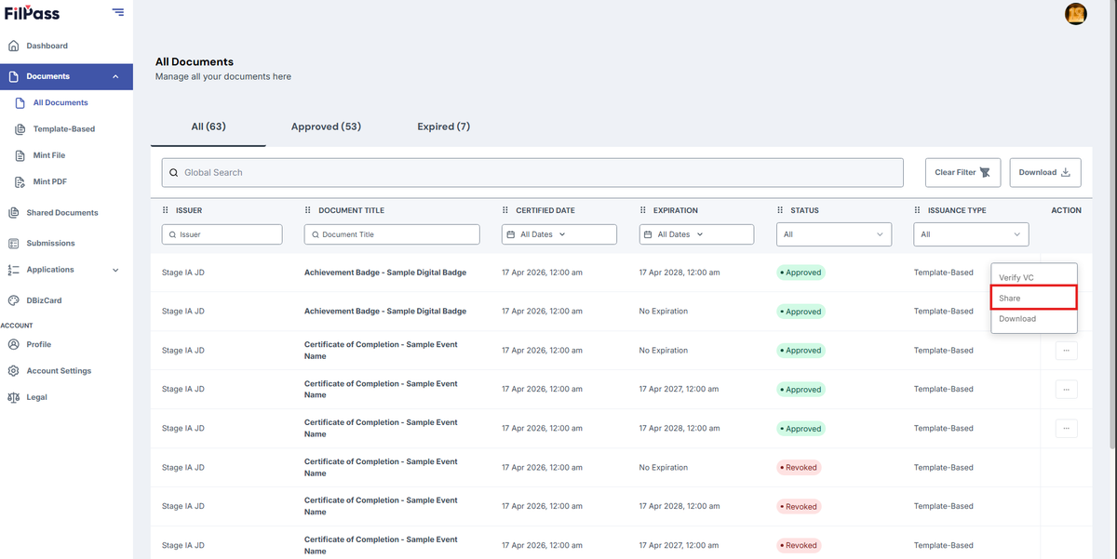Click the Profile person icon
The height and width of the screenshot is (559, 1117).
[x=13, y=344]
